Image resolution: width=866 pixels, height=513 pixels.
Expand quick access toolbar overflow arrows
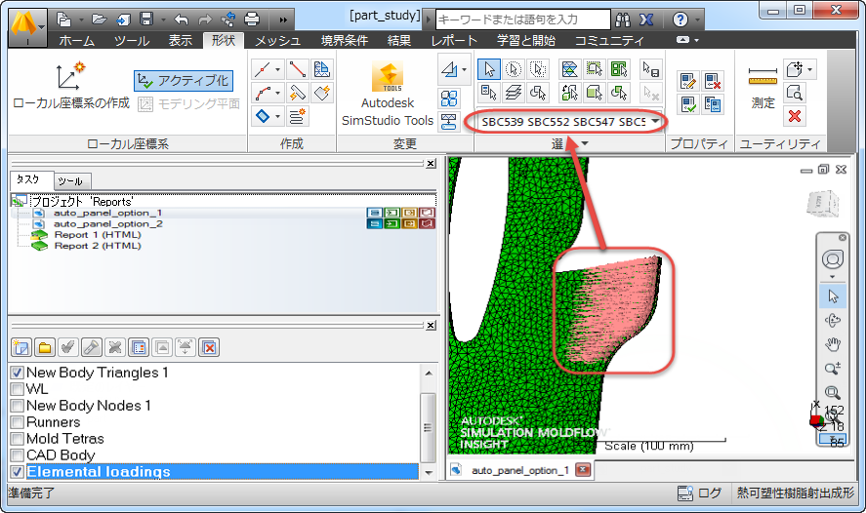coord(283,20)
